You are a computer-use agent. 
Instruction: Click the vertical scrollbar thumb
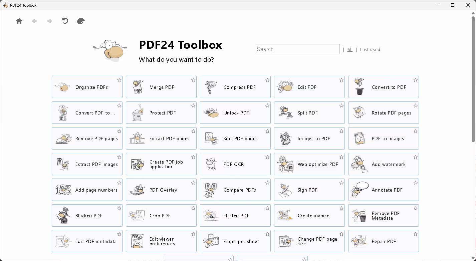tap(473, 79)
